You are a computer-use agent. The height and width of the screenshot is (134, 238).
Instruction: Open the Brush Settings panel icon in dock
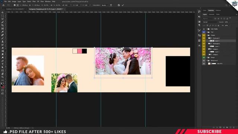tap(199, 31)
